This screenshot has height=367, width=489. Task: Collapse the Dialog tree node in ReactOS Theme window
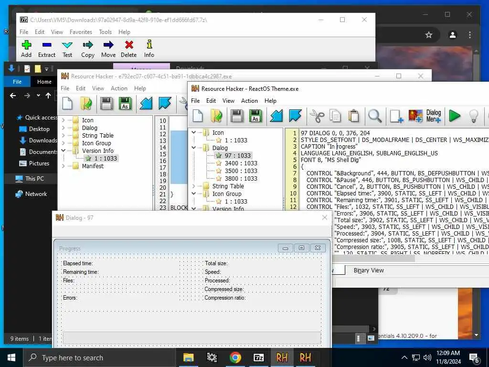(194, 148)
